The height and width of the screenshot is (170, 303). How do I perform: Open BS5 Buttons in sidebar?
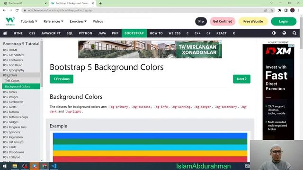click(x=11, y=112)
